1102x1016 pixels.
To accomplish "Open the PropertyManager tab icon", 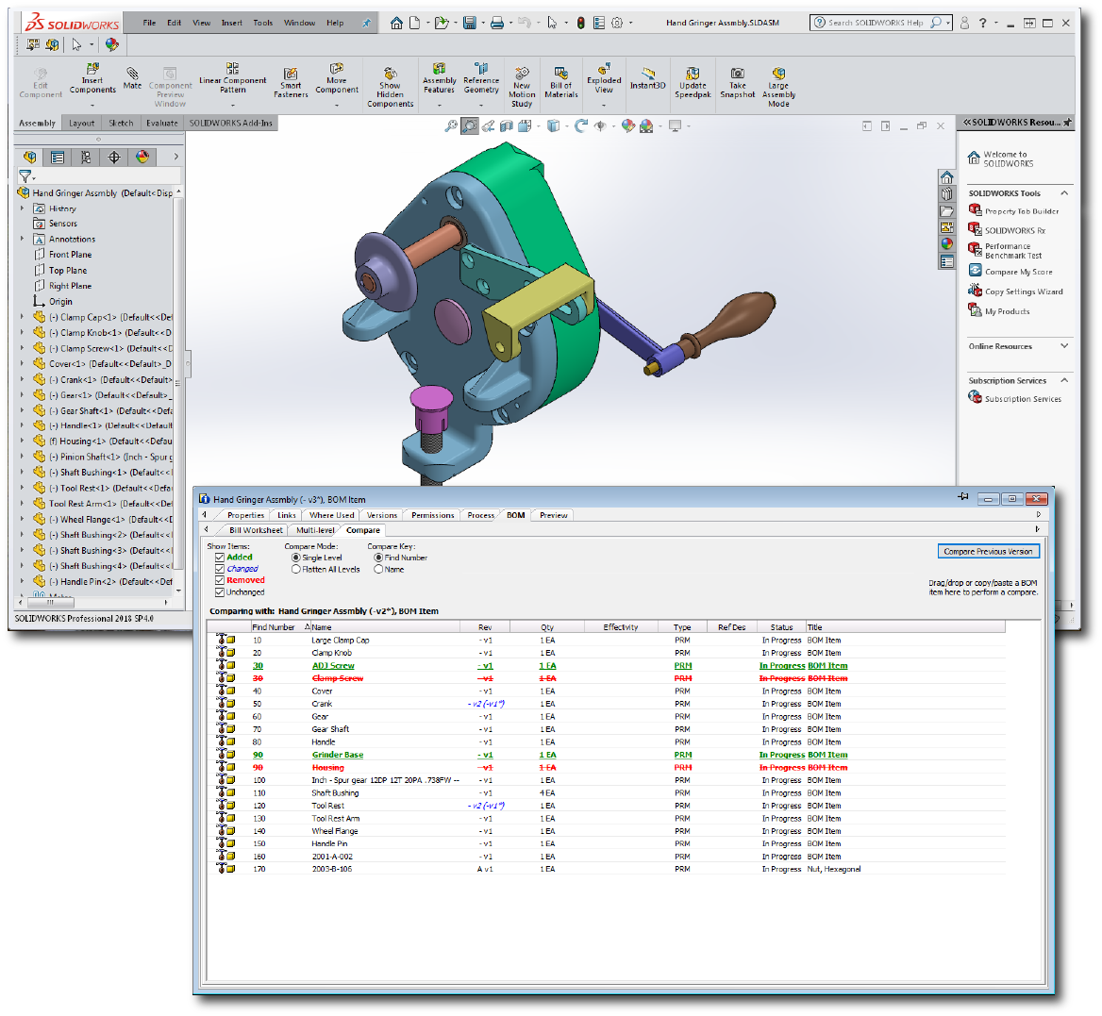I will 58,158.
